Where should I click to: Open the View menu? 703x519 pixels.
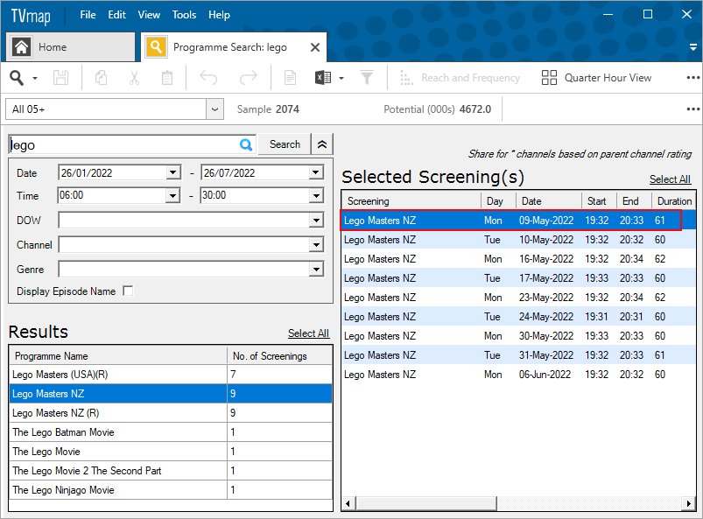(149, 15)
